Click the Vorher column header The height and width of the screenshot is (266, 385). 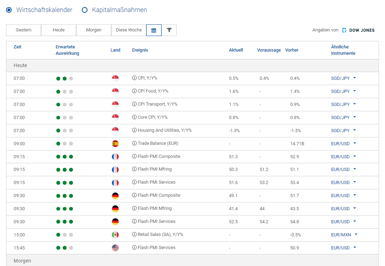click(292, 50)
